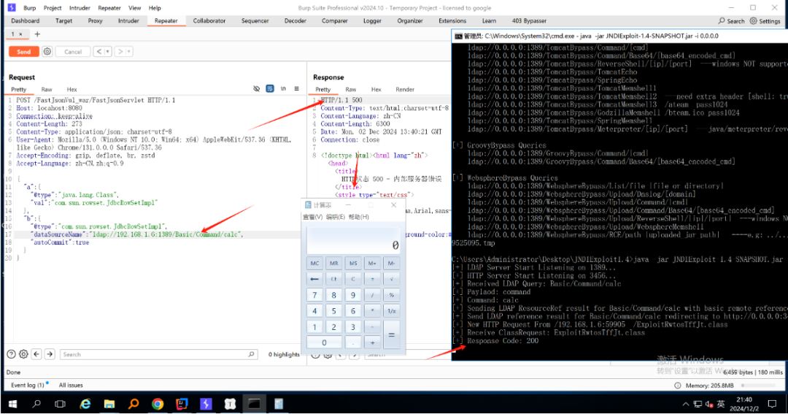Open All issues in the status bar

71,386
